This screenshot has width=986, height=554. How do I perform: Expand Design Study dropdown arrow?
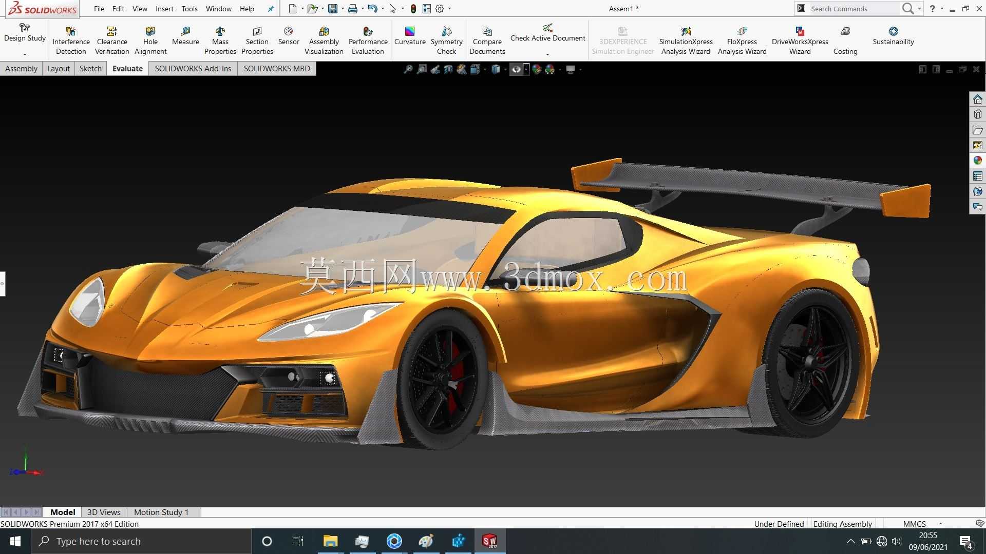tap(25, 54)
